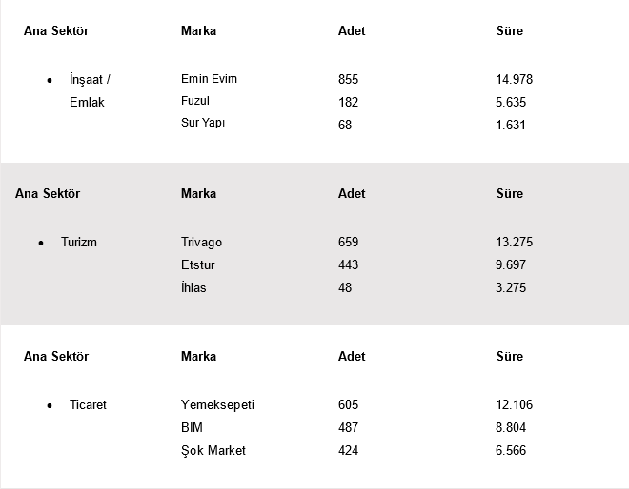Click the Yemeksepeti brand name

point(217,404)
